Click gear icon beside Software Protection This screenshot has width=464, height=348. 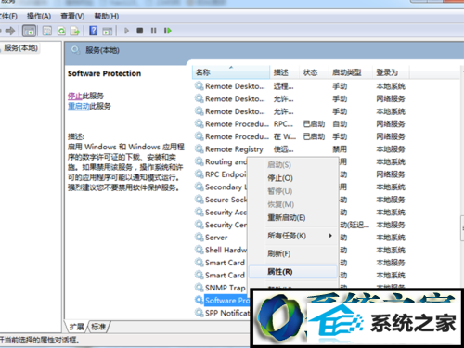[x=199, y=300]
